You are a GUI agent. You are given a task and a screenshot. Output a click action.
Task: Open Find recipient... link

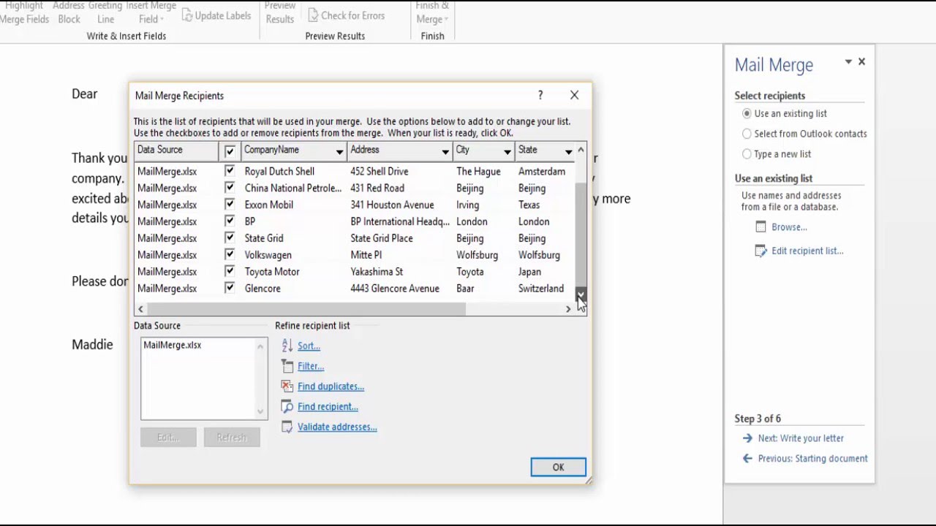click(x=328, y=407)
